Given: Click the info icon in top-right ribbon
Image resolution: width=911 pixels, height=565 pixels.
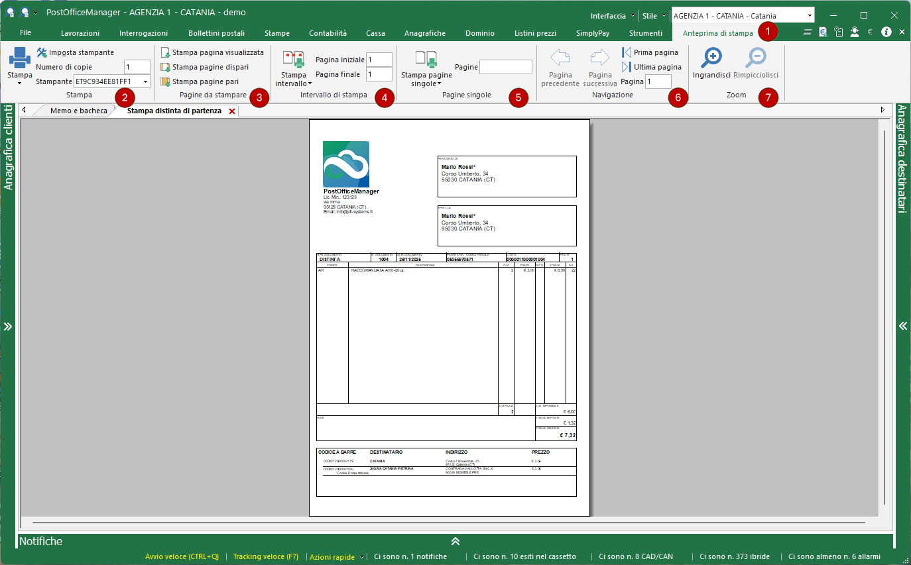Looking at the screenshot, I should pyautogui.click(x=886, y=32).
